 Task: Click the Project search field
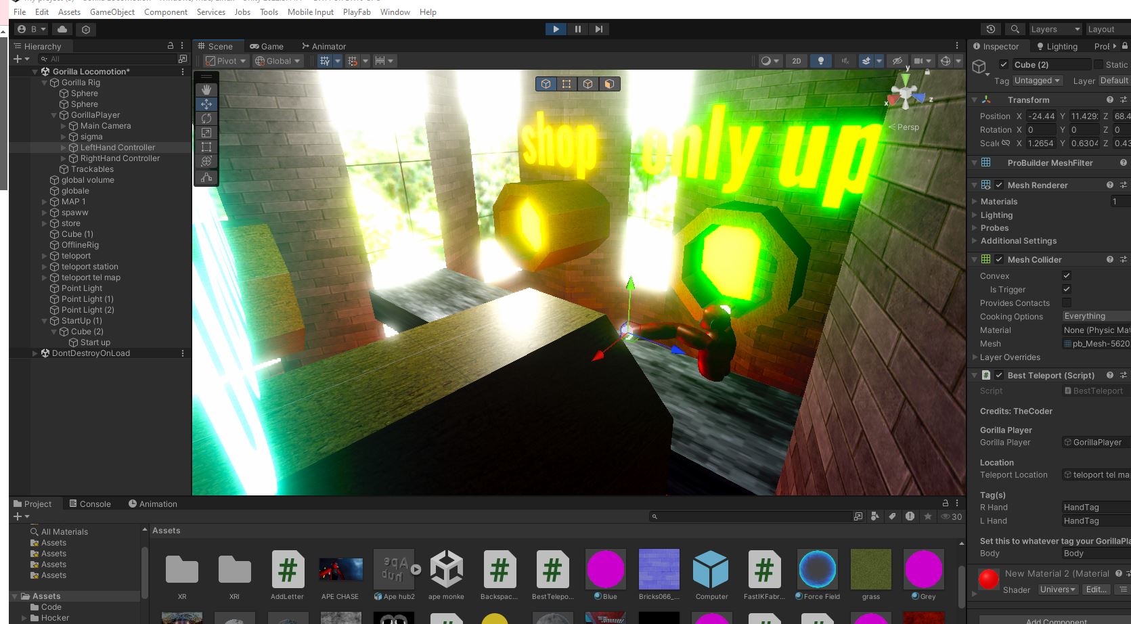[x=751, y=516]
